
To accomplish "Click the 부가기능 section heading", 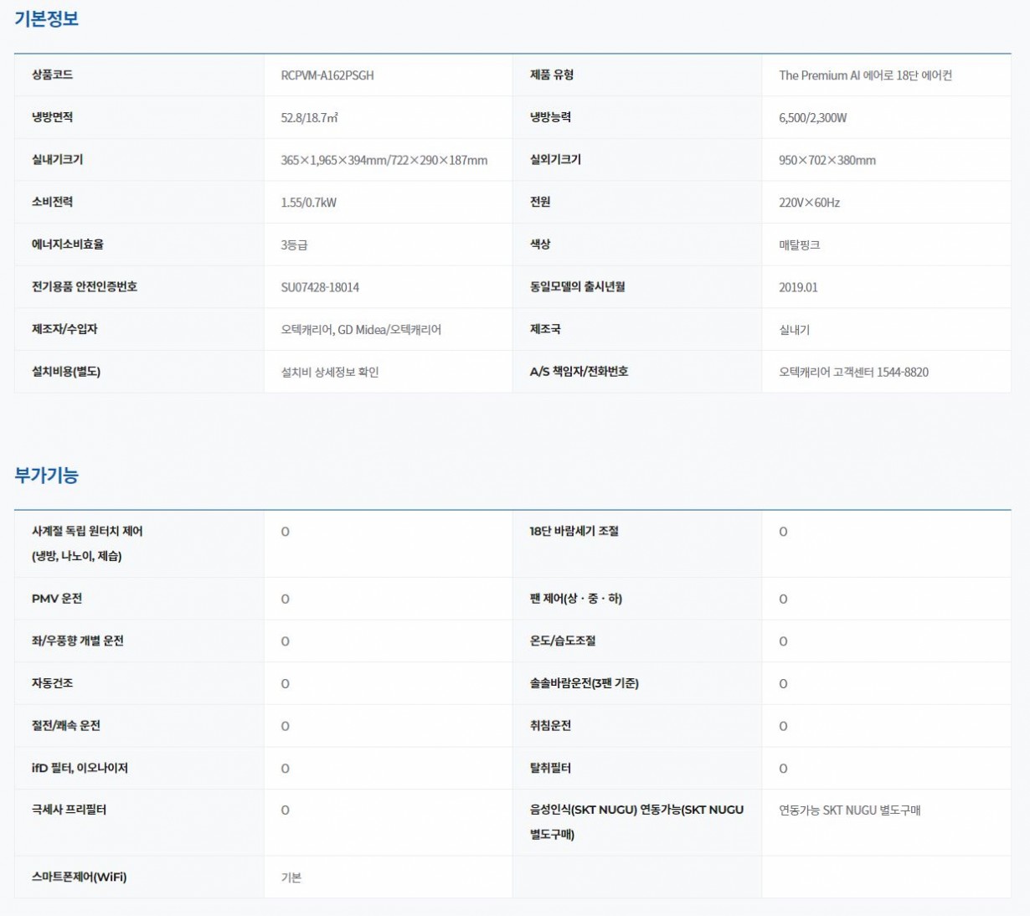I will click(47, 475).
